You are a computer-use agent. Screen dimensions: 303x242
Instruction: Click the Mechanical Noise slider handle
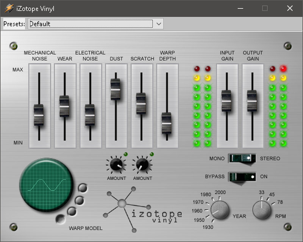[39, 115]
